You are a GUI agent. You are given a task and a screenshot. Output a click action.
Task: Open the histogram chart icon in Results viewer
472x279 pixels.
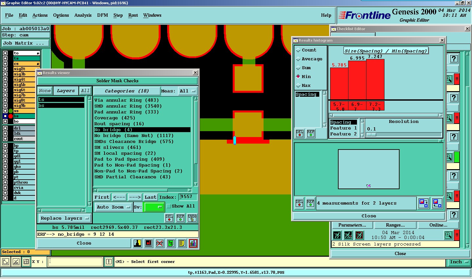pos(193,243)
